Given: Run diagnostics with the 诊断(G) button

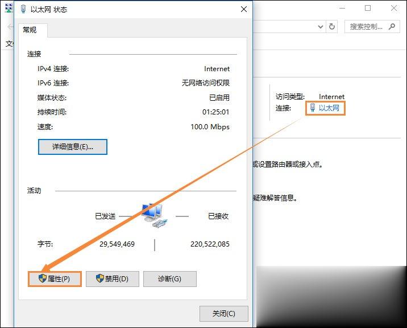Looking at the screenshot, I should [170, 279].
